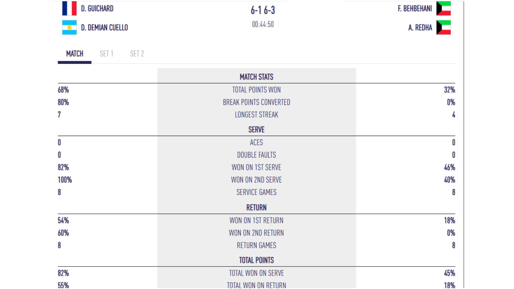Open D. Demian Cuello player name
Screen dimensions: 514x289
[104, 28]
